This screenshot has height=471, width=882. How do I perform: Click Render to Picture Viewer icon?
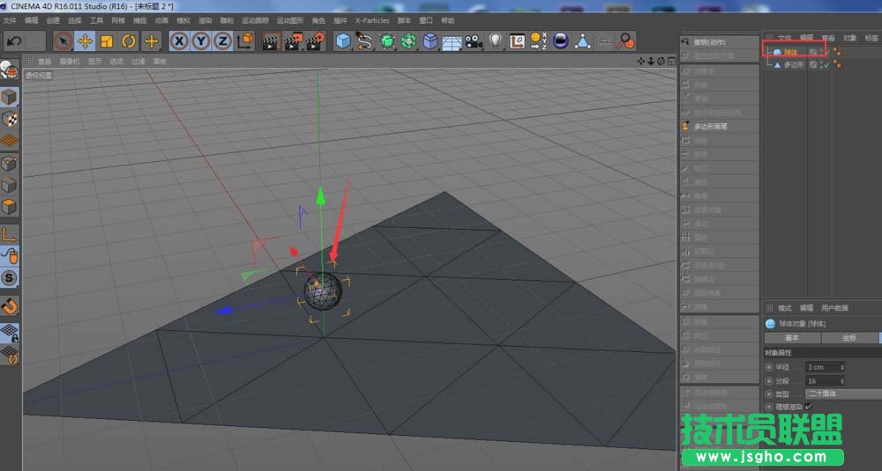pos(293,41)
